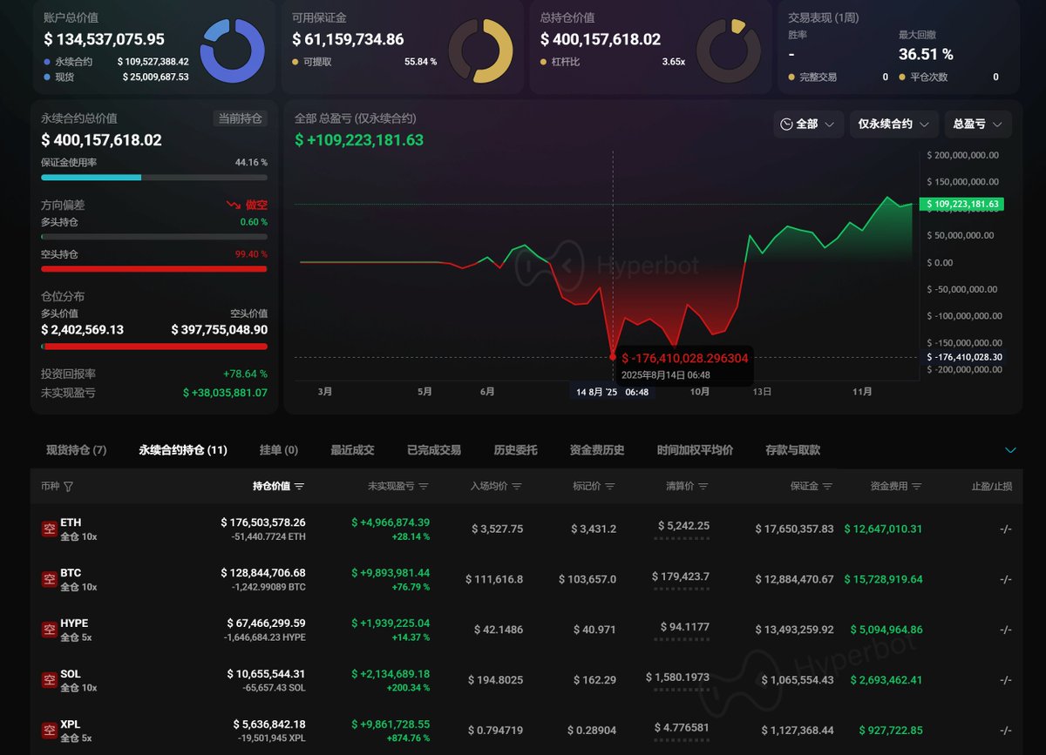
Task: Expand the 仅永续合约 dropdown
Action: pyautogui.click(x=893, y=125)
